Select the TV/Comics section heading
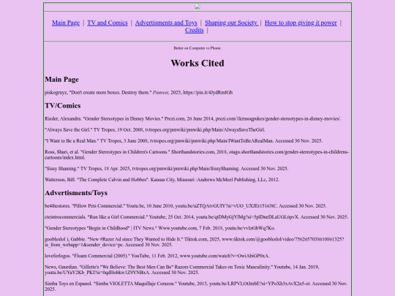 [x=63, y=106]
